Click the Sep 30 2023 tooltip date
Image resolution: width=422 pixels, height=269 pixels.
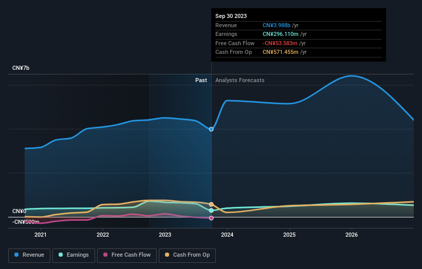click(x=231, y=16)
